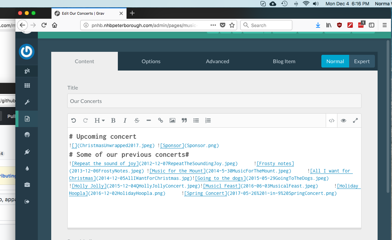The image size is (392, 240).
Task: Click the uBlock shield extension icon
Action: pyautogui.click(x=339, y=25)
